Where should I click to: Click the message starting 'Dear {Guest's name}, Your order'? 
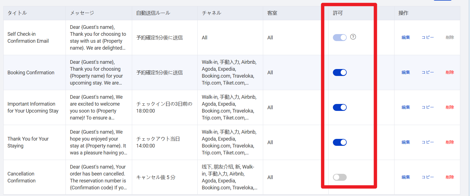(x=98, y=177)
